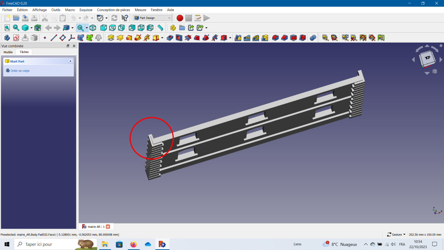The height and width of the screenshot is (250, 444).
Task: Click the Boolean operation icon
Action: pos(313,38)
